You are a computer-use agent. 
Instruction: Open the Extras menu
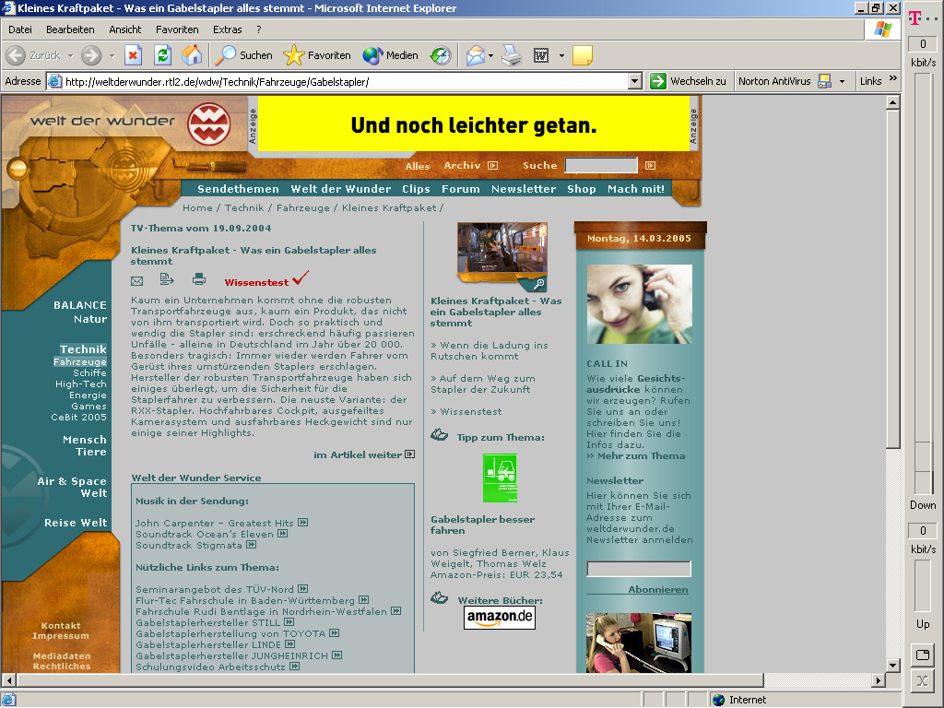[x=228, y=29]
